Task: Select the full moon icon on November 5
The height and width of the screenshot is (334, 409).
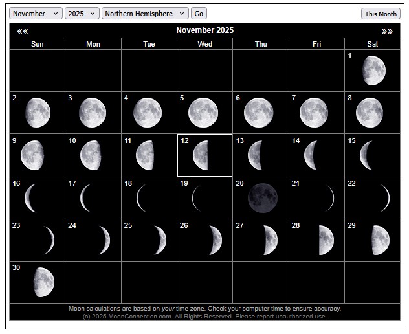Action: 203,113
